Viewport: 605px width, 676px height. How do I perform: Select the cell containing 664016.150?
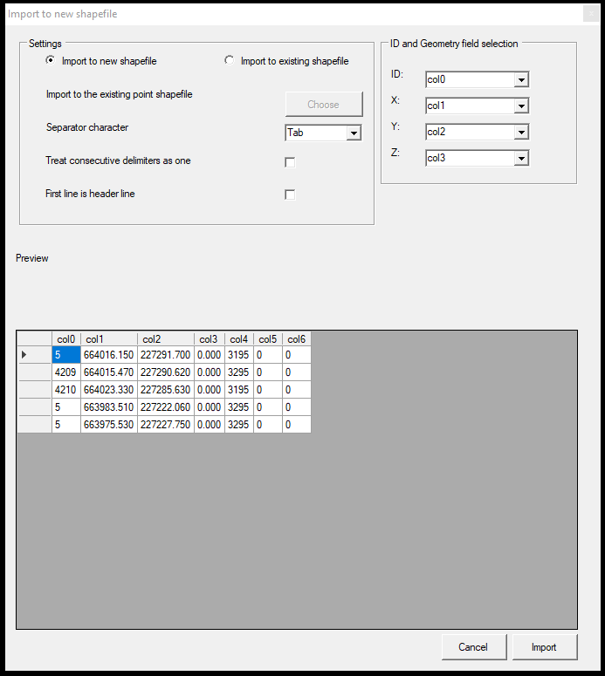(x=109, y=355)
